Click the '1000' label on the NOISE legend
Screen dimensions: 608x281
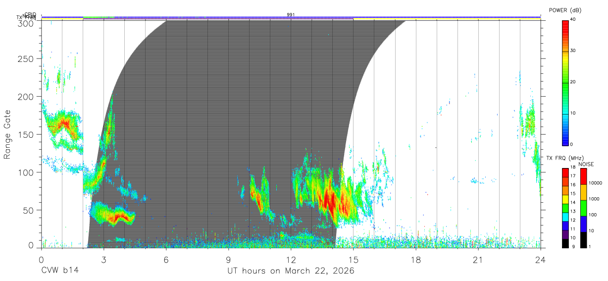pos(595,199)
